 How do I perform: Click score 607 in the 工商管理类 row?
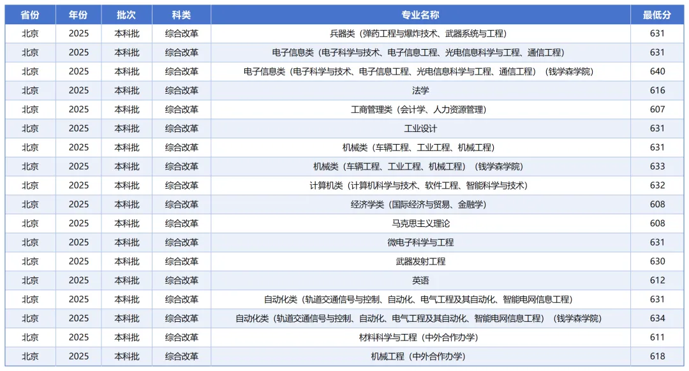(x=657, y=110)
